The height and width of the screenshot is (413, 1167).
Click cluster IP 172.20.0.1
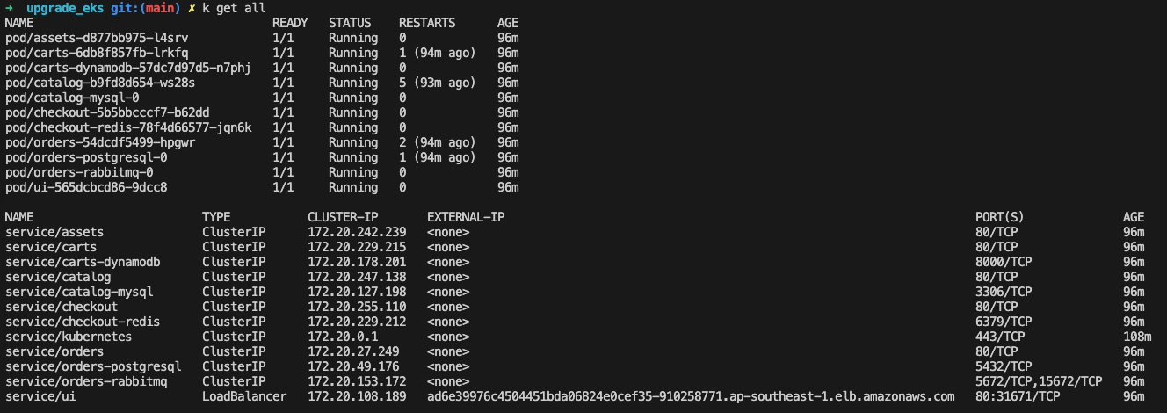(343, 337)
